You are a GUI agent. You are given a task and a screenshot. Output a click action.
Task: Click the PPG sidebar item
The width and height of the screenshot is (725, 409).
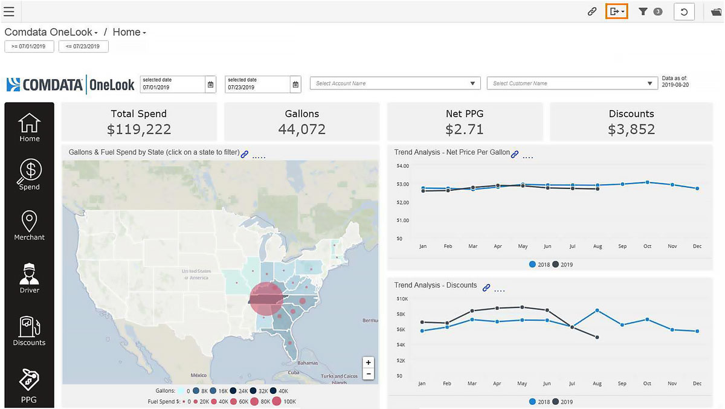coord(29,385)
